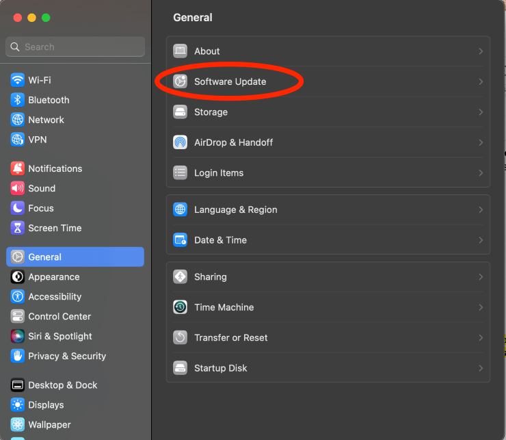The image size is (506, 440).
Task: Open Startup Disk chevron arrow
Action: 481,368
